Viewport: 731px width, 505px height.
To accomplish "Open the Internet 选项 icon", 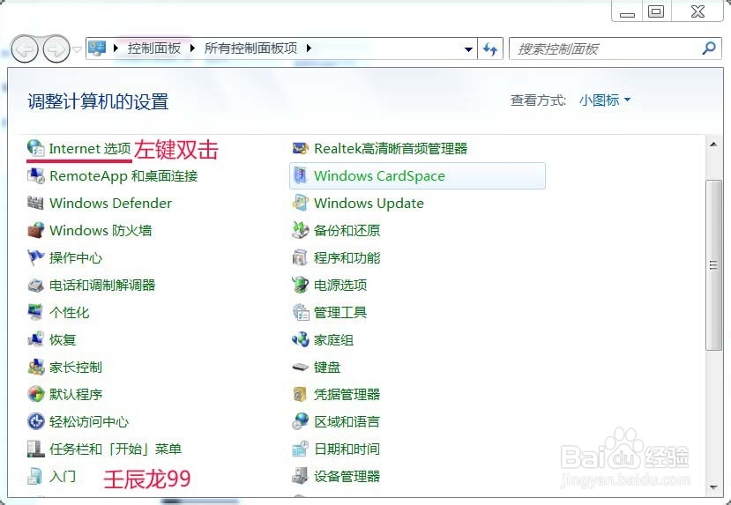I will click(x=36, y=148).
